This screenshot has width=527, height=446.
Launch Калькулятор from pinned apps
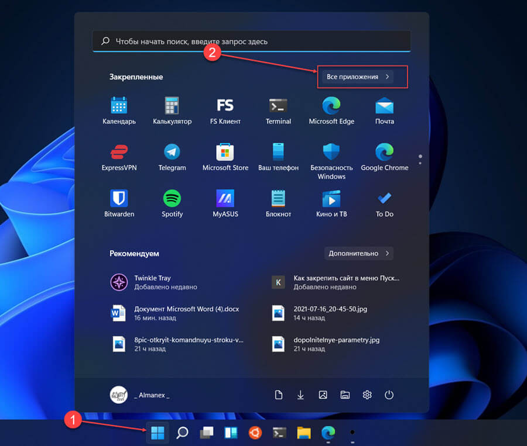point(172,110)
